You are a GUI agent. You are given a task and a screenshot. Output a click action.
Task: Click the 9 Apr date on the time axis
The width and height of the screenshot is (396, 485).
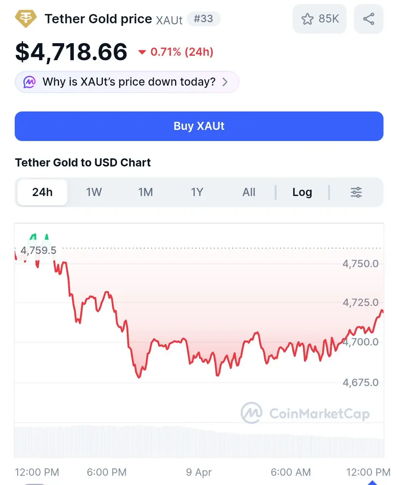[x=199, y=472]
